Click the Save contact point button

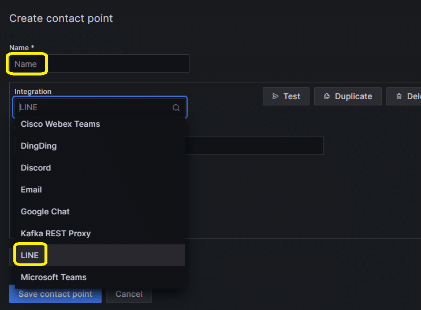(55, 294)
